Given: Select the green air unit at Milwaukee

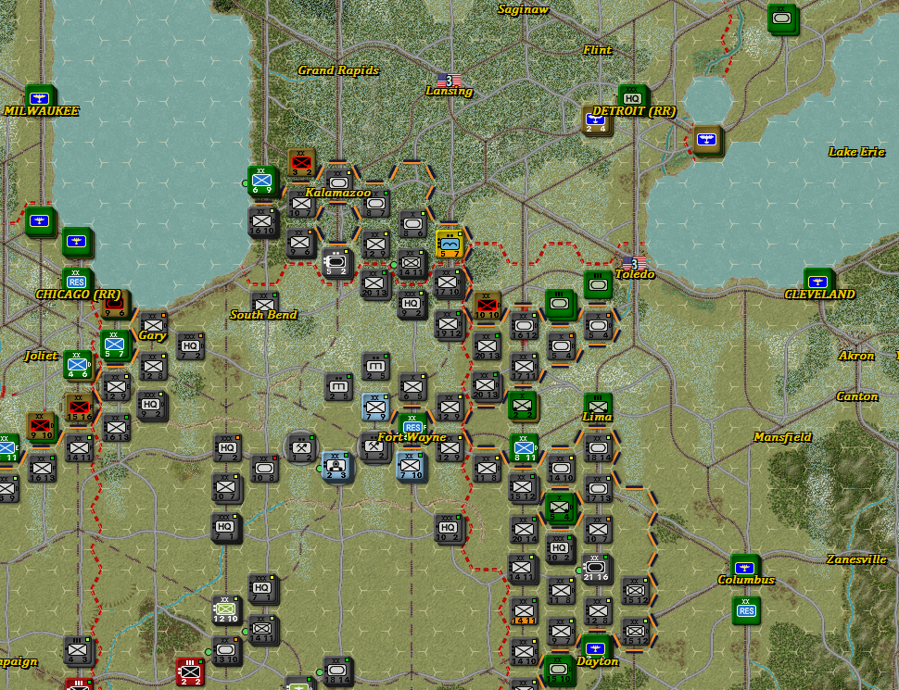Looking at the screenshot, I should point(40,98).
